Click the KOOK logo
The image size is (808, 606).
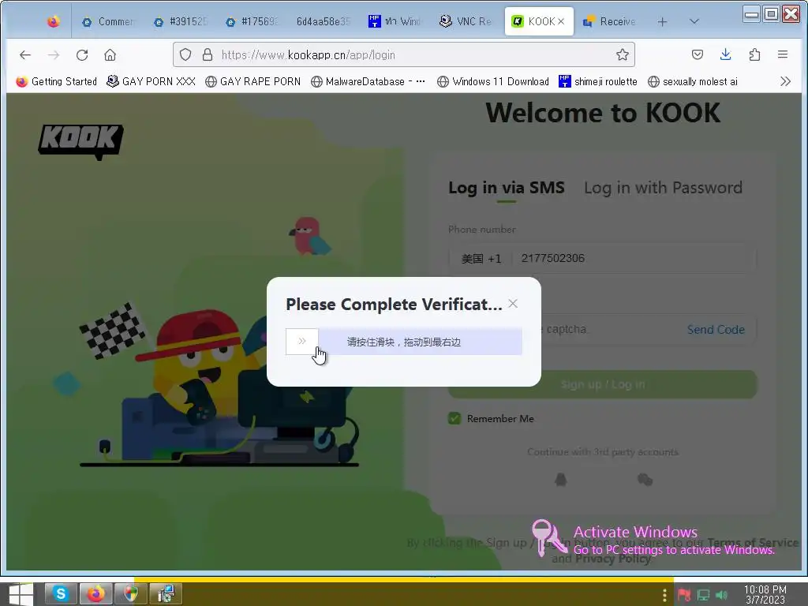[x=81, y=142]
